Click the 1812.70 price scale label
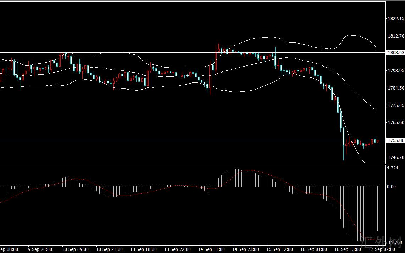The height and width of the screenshot is (253, 405). (x=396, y=36)
